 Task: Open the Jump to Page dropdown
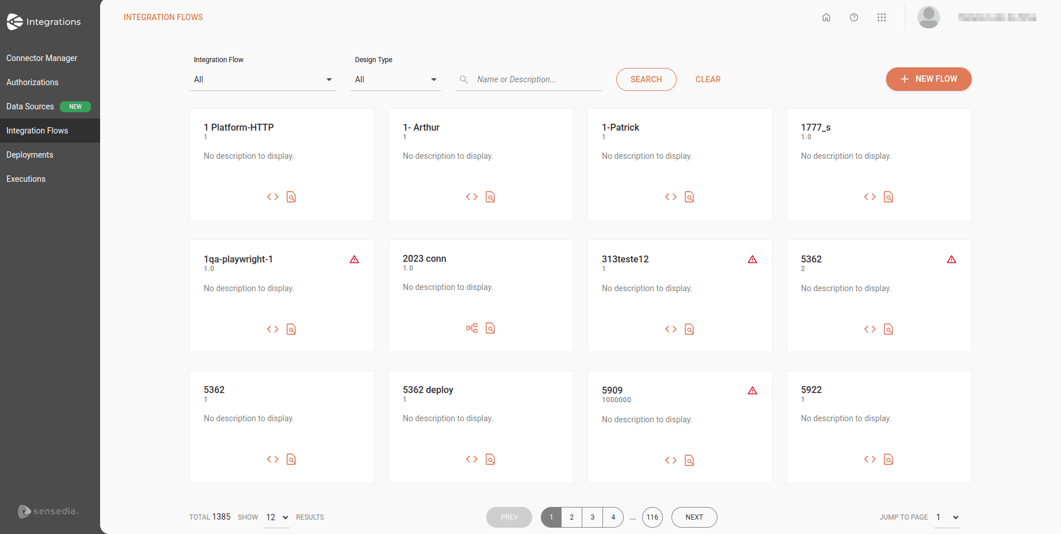point(947,517)
